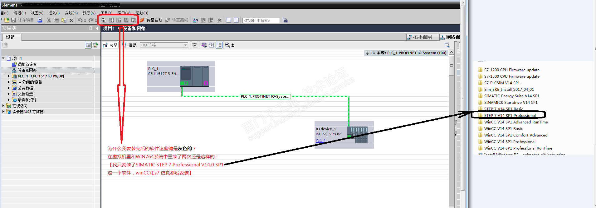Toggle the 连接 connections mode button
The height and width of the screenshot is (208, 596).
[x=129, y=45]
